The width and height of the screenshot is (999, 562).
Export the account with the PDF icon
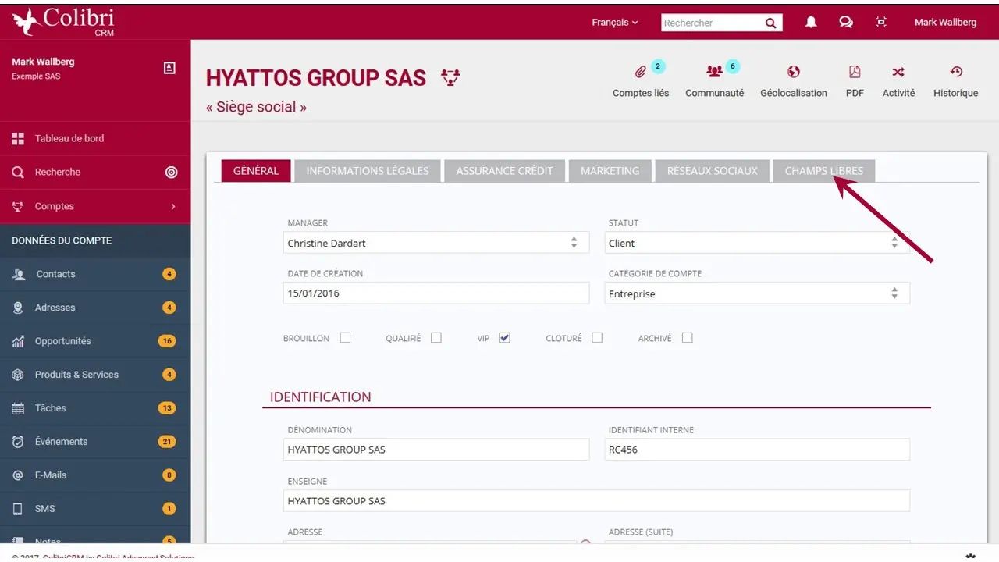click(x=855, y=73)
